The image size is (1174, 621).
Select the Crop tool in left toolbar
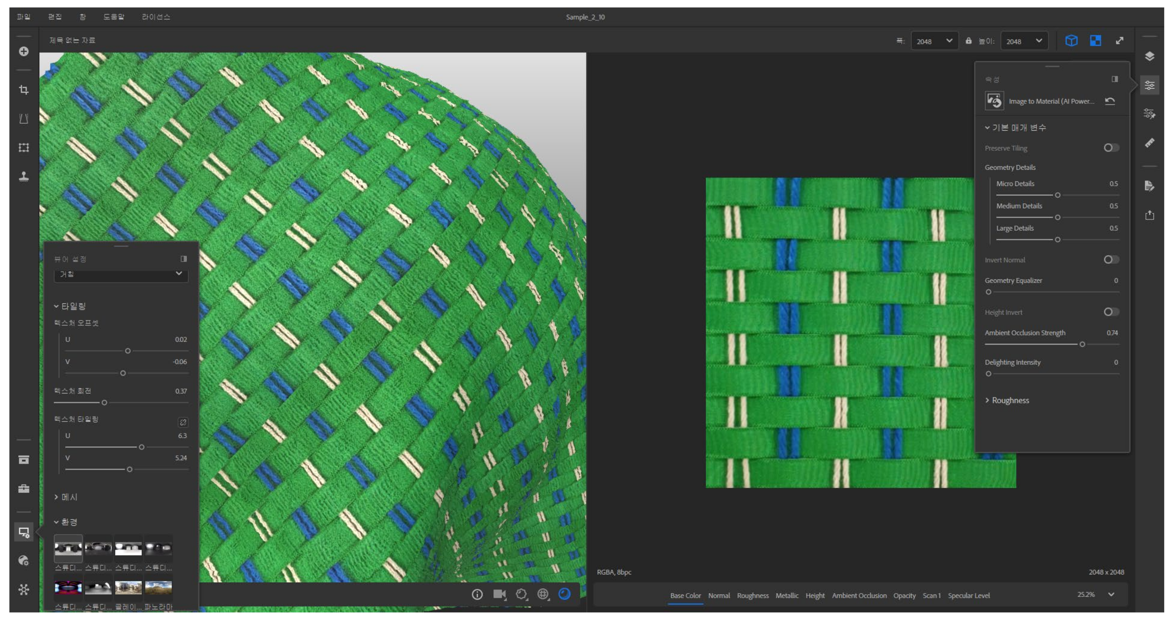pyautogui.click(x=24, y=90)
